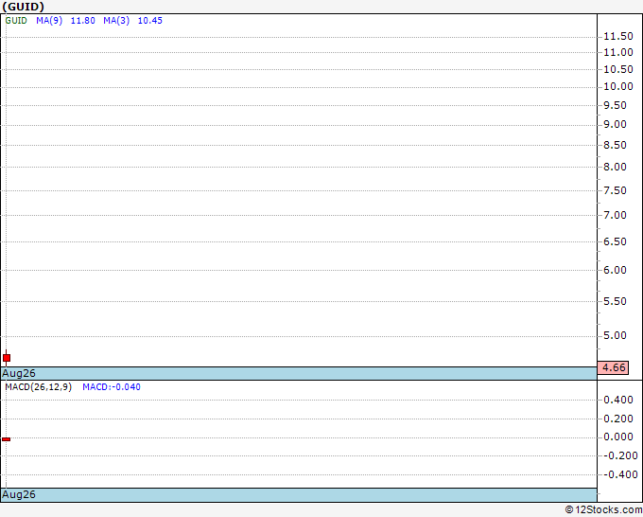Click the 10.50 price axis label

[618, 69]
